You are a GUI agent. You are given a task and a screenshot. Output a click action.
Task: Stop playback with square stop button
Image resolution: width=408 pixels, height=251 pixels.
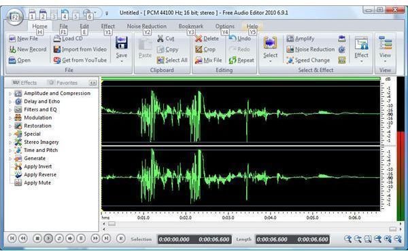(37, 238)
